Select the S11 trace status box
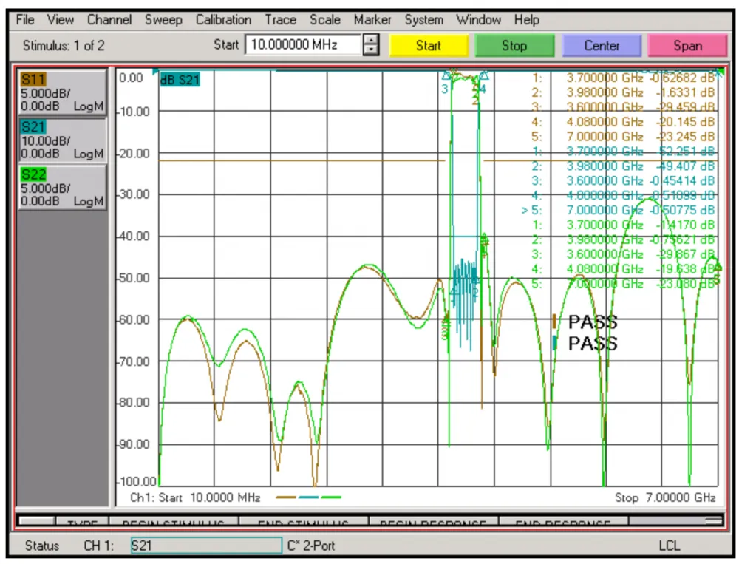 click(62, 92)
